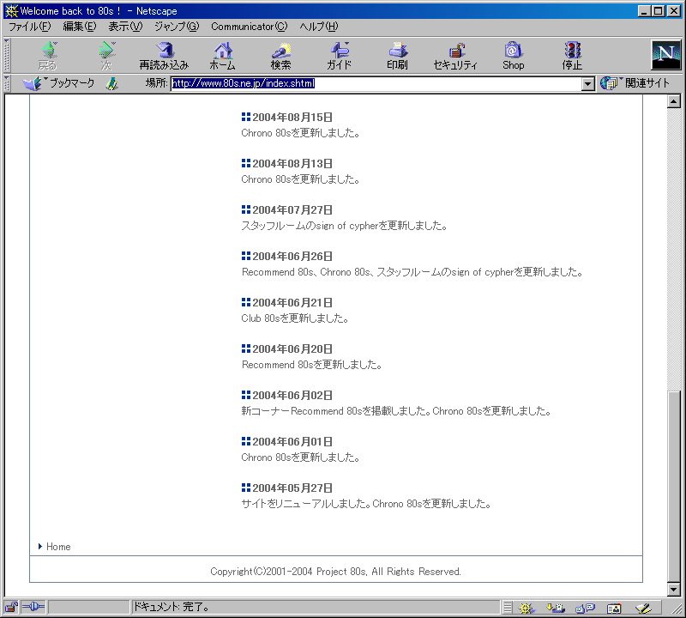Open Inbox mail from component bar

[556, 608]
